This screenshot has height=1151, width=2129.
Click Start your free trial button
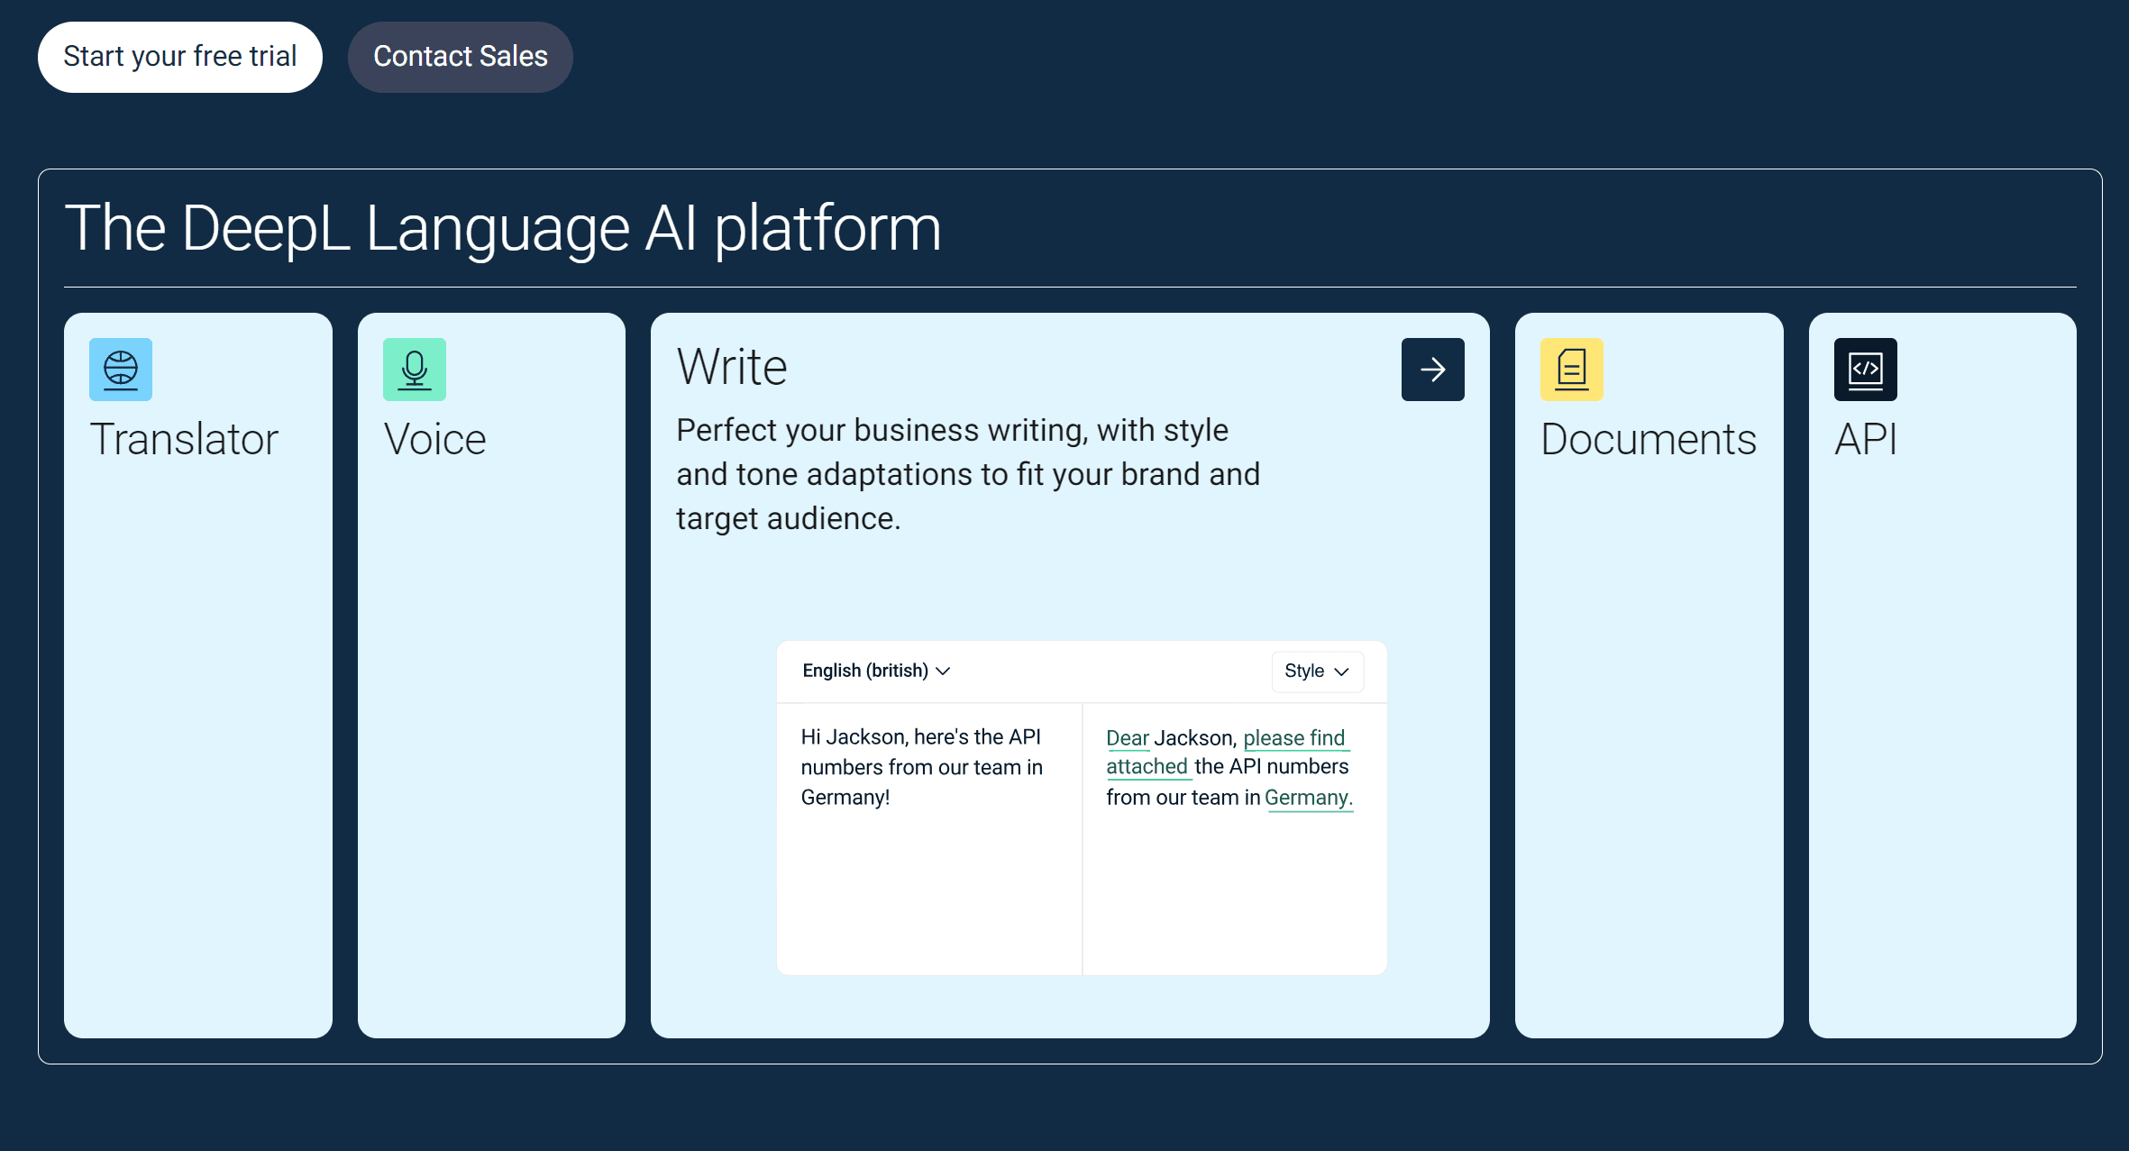point(179,57)
